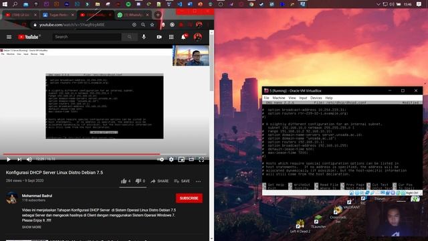Open View menu in VirtualBox window
Image resolution: width=428 pixels, height=241 pixels.
[x=292, y=98]
